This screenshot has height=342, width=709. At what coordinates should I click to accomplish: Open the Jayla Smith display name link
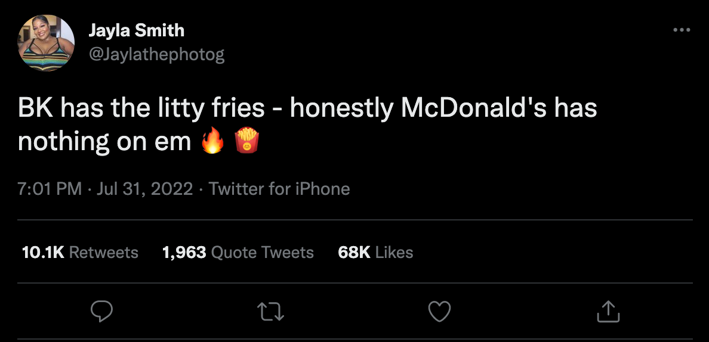[x=136, y=30]
